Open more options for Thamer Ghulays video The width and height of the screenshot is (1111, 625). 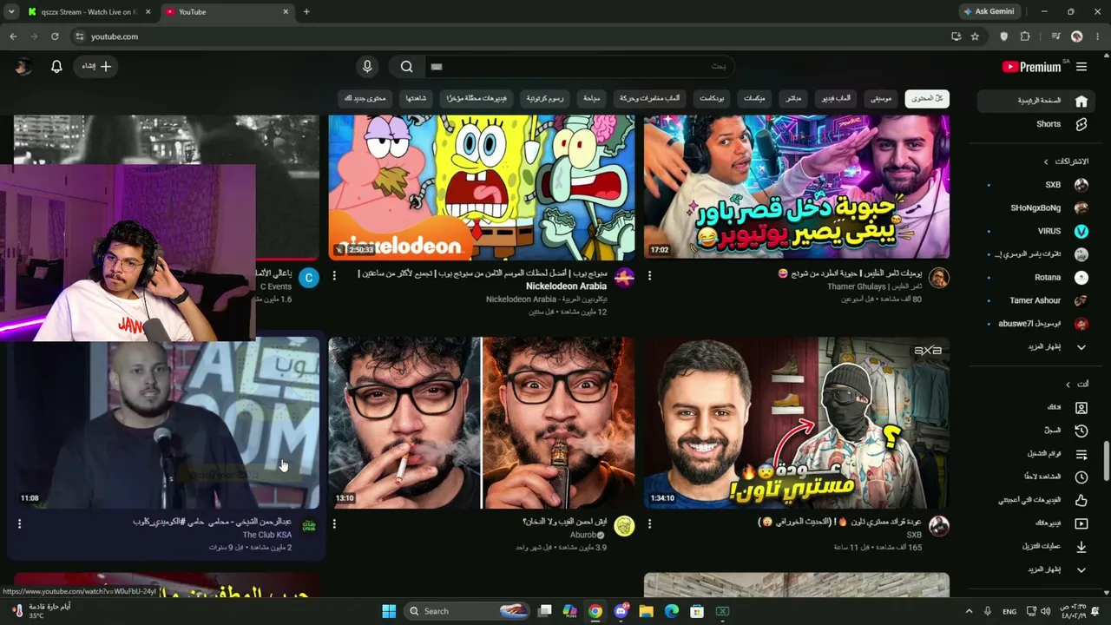pos(649,276)
